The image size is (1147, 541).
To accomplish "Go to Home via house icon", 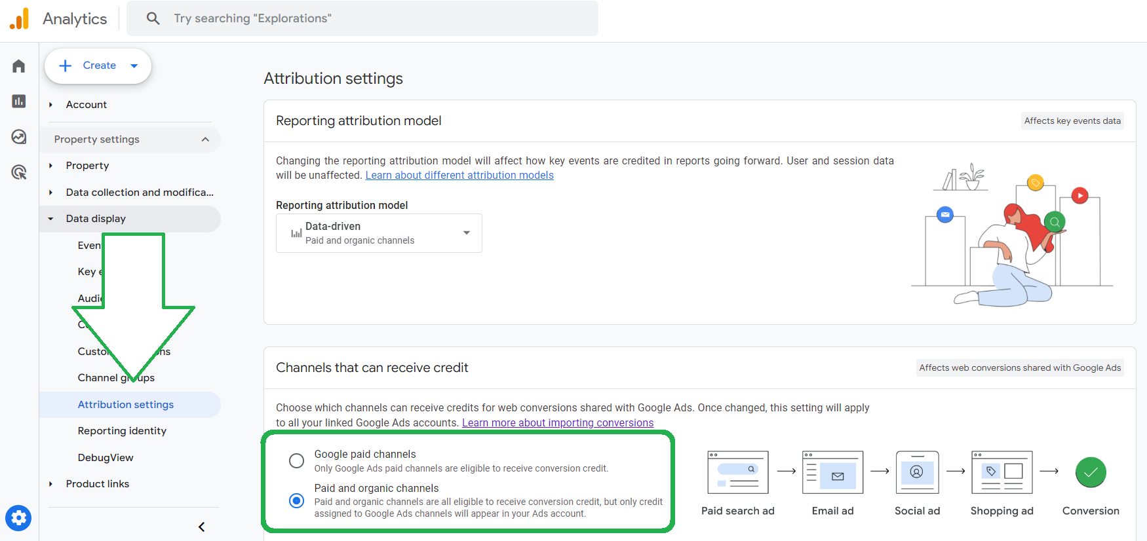I will pyautogui.click(x=19, y=66).
